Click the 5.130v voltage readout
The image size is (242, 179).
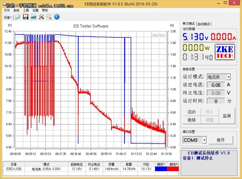click(195, 37)
